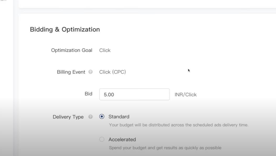Choose the Standard option label text
The image size is (276, 156).
tap(119, 117)
